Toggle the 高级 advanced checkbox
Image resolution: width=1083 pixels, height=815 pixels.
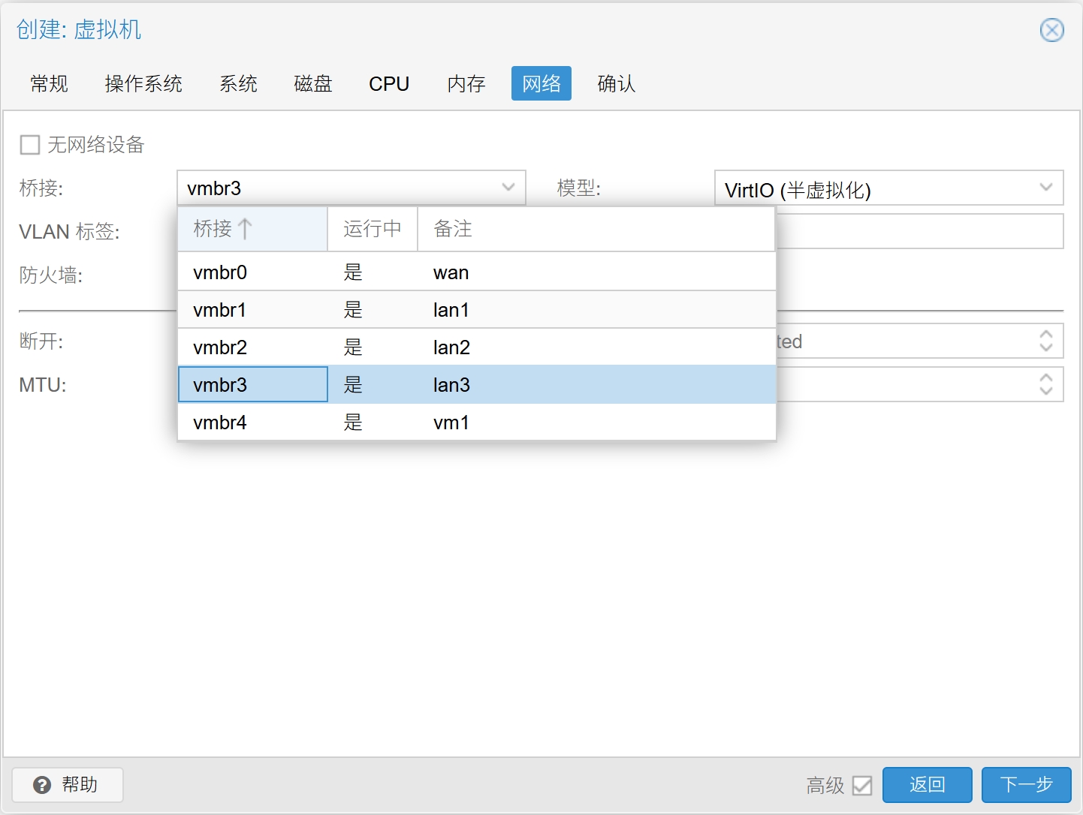pos(862,785)
